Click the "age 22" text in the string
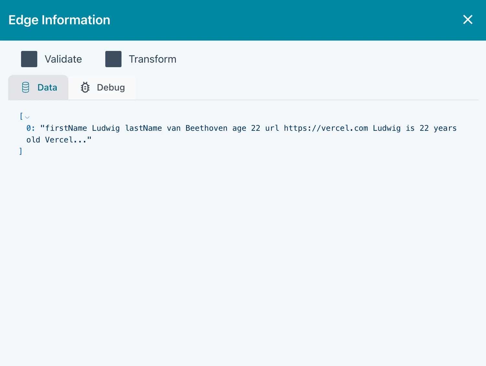 (246, 128)
